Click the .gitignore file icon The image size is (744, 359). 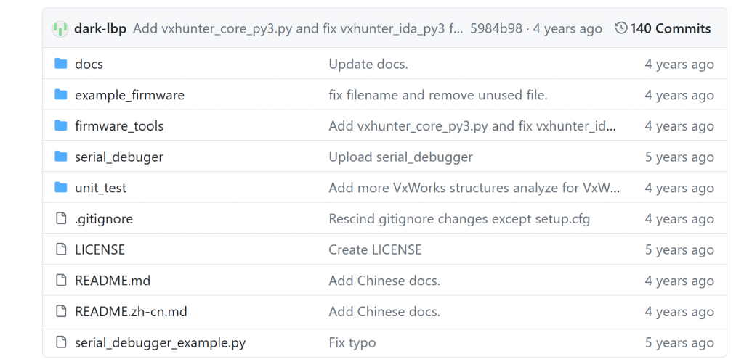pos(61,219)
